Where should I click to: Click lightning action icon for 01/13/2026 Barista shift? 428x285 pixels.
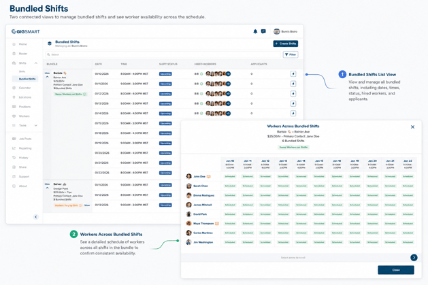293,103
